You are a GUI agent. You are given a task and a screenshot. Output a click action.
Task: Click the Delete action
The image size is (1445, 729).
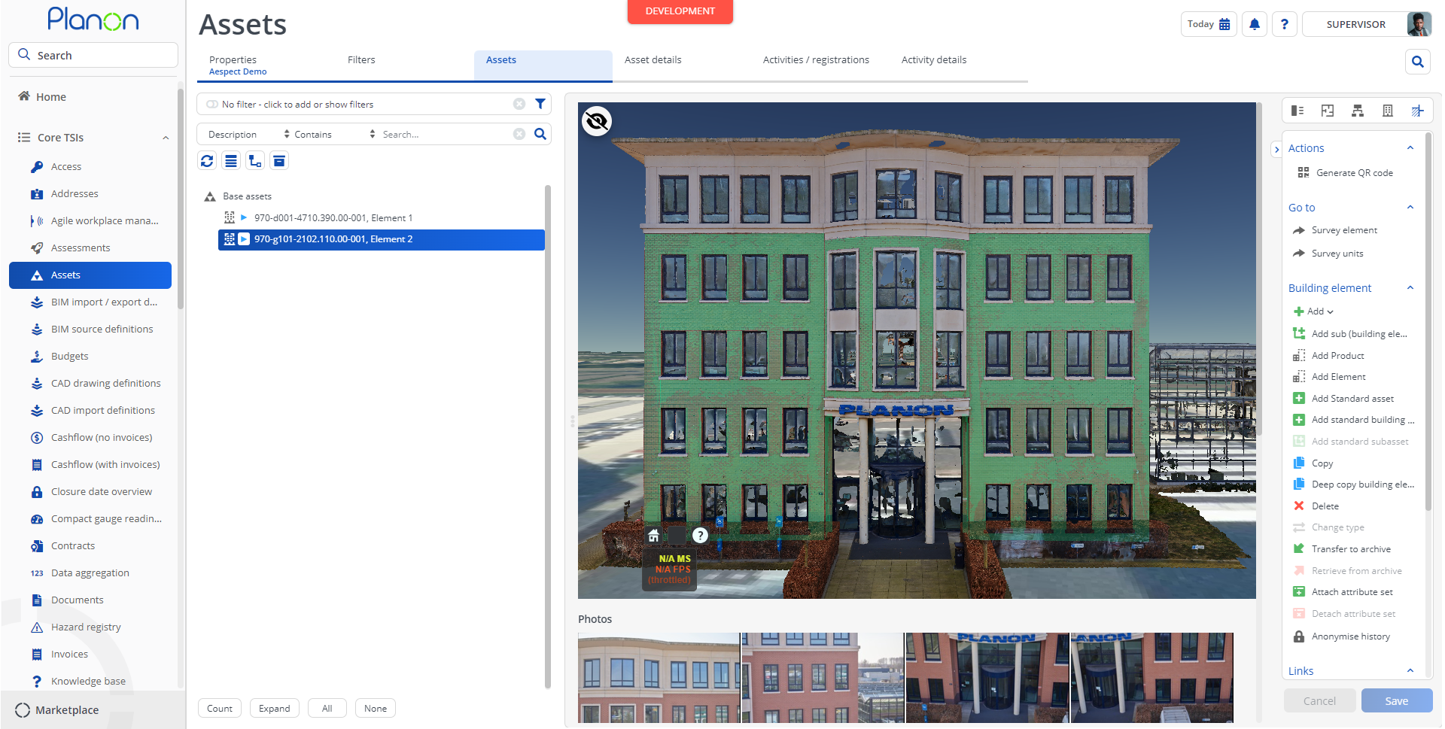coord(1316,506)
